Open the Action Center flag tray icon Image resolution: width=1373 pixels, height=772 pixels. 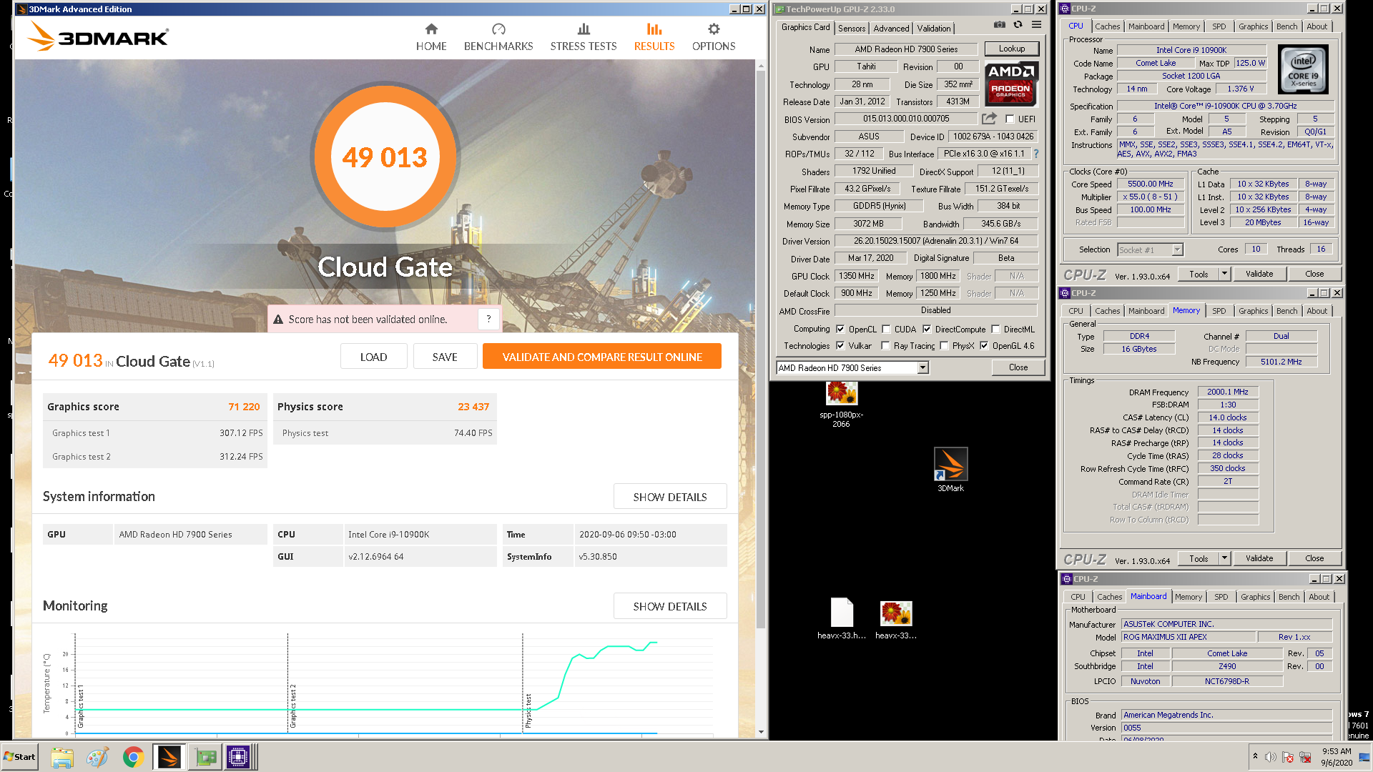click(x=1288, y=757)
